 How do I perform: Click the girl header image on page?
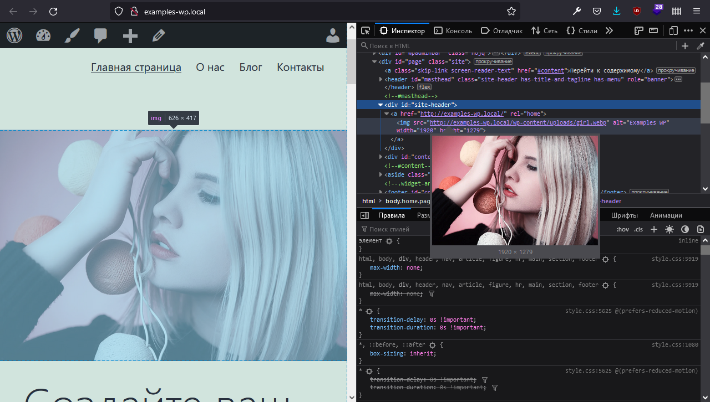pyautogui.click(x=174, y=245)
